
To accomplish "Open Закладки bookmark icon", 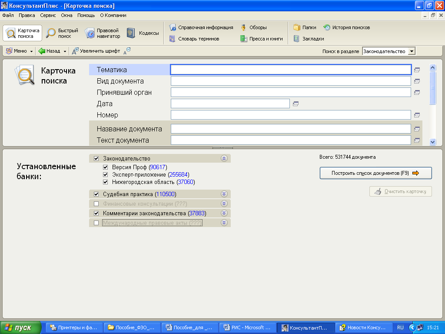I will coord(296,39).
